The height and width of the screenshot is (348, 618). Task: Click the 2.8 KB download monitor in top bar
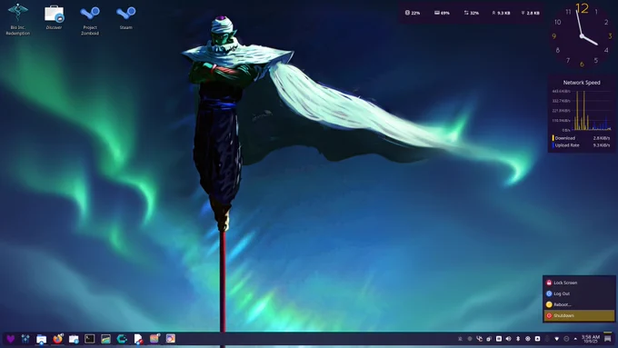click(531, 13)
